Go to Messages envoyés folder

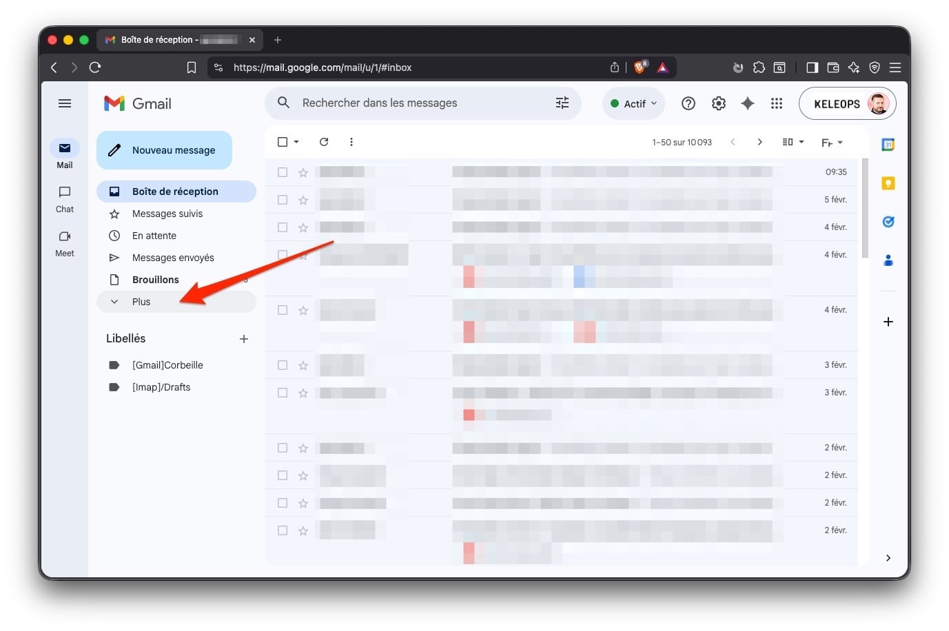pyautogui.click(x=173, y=258)
